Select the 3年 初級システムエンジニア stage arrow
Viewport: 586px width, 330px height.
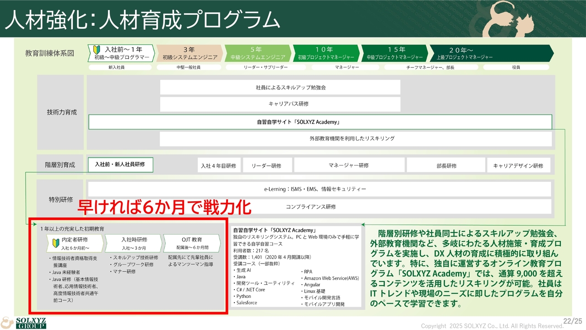[189, 53]
